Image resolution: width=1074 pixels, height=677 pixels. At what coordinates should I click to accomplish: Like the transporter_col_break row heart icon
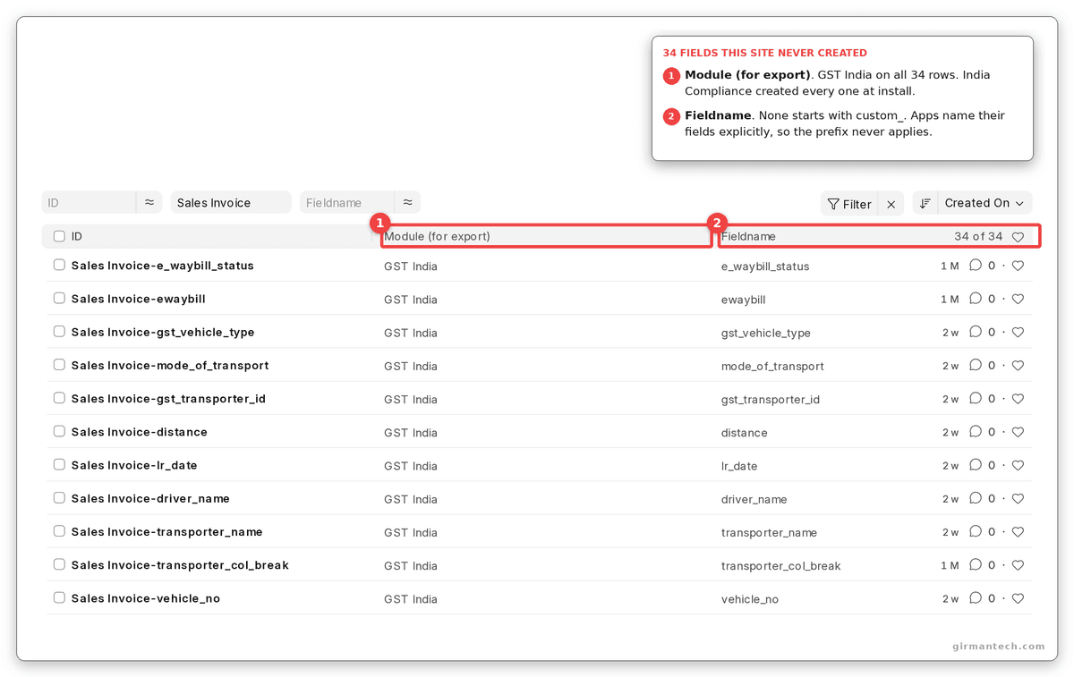[x=1018, y=565]
